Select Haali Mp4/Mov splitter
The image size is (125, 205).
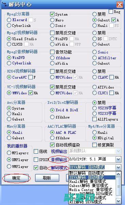[x=94, y=132]
